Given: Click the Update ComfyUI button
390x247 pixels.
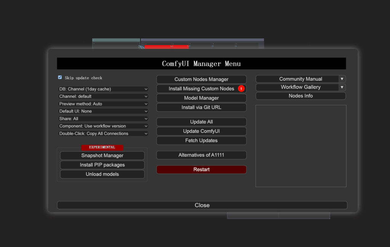Looking at the screenshot, I should click(x=201, y=131).
